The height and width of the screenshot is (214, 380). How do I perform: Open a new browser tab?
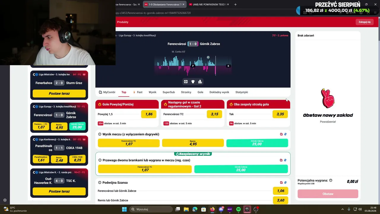click(x=235, y=4)
